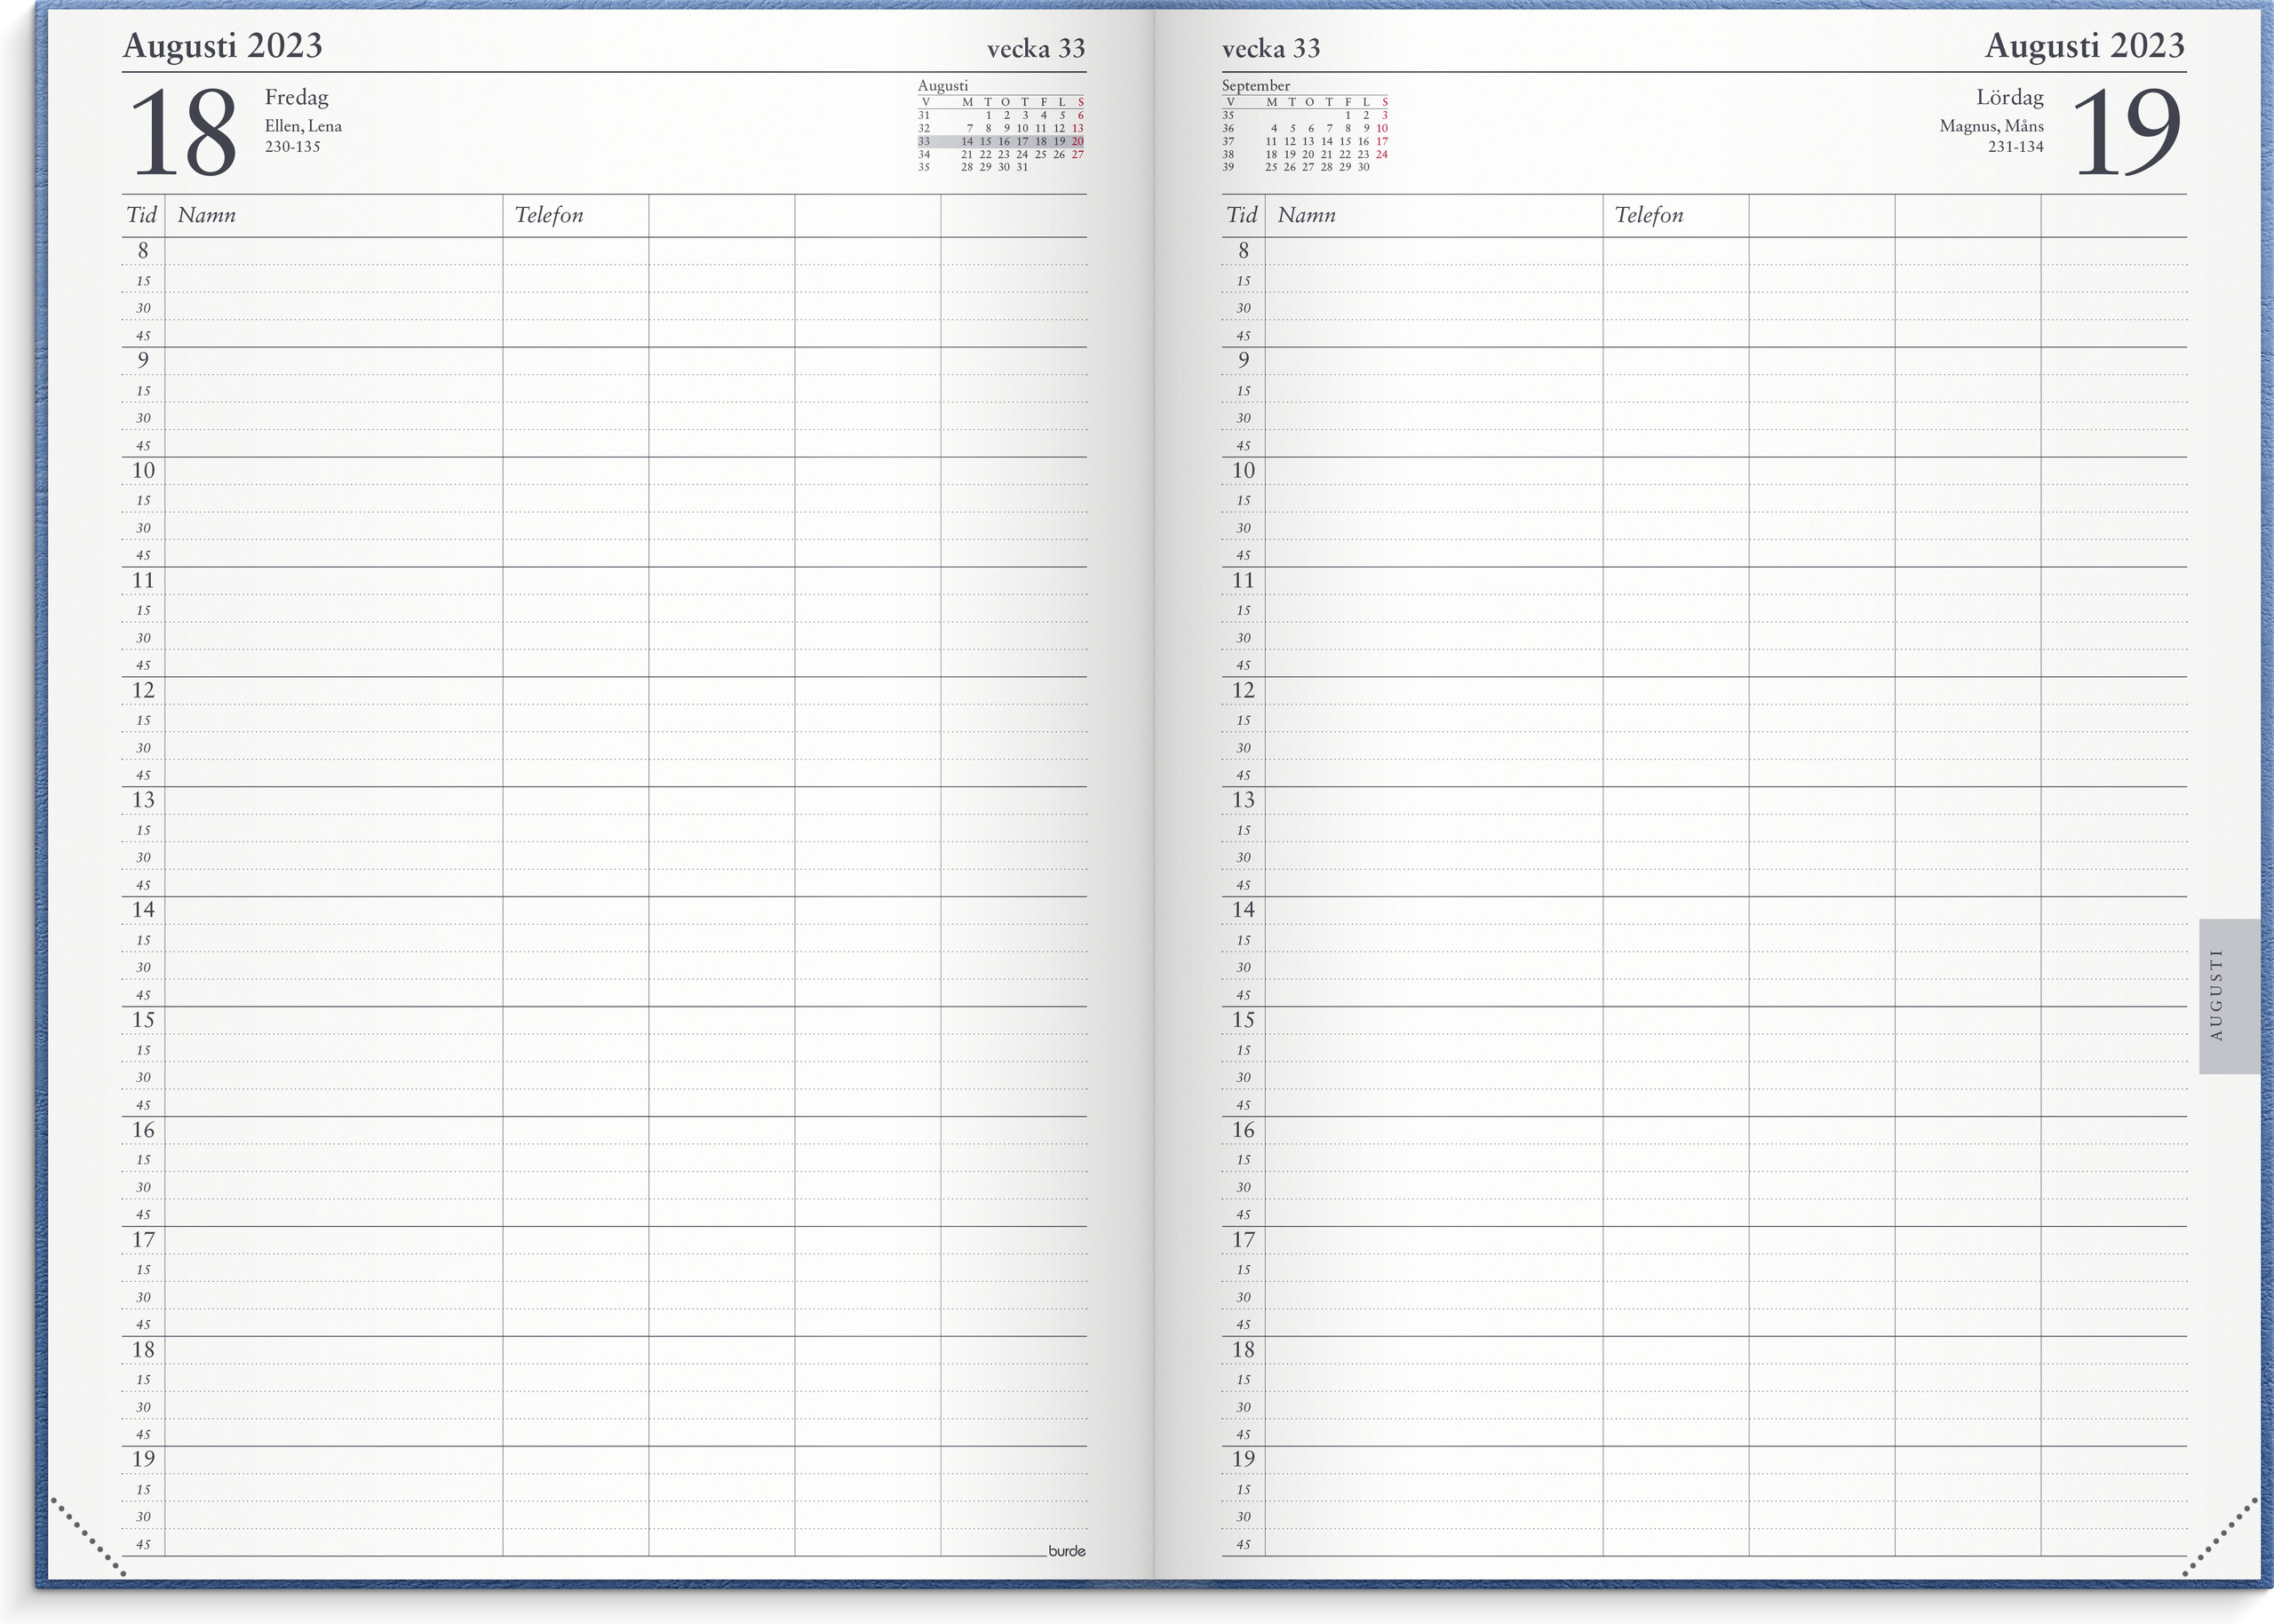Click the 'vecka 33' label on the left page
2274x1624 pixels.
(x=1036, y=49)
